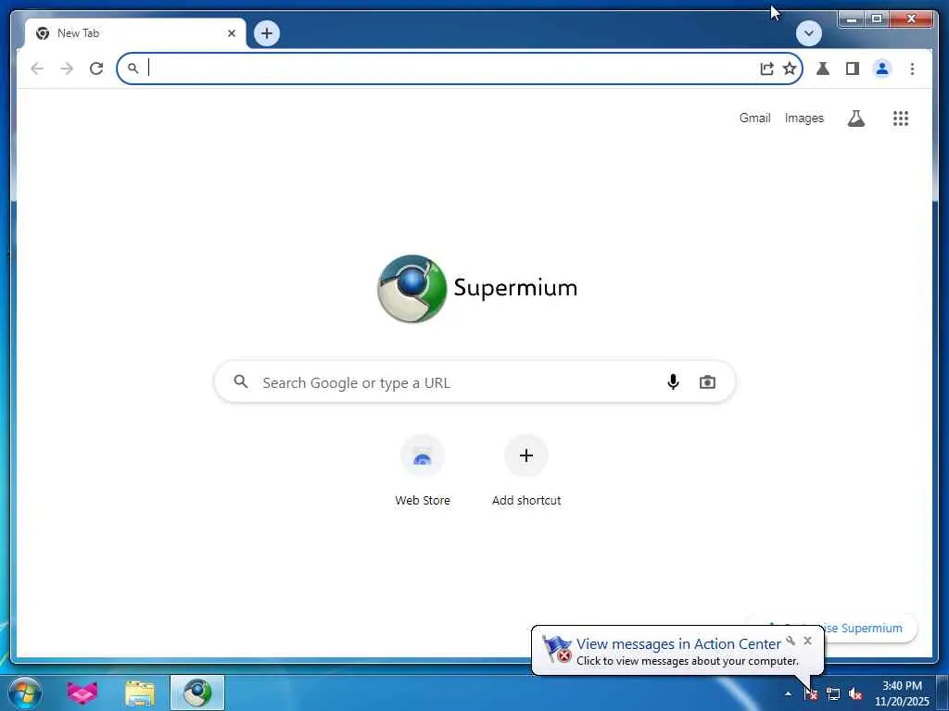This screenshot has width=949, height=711.
Task: Click the Show desktop strip beside the clock
Action: tap(943, 692)
